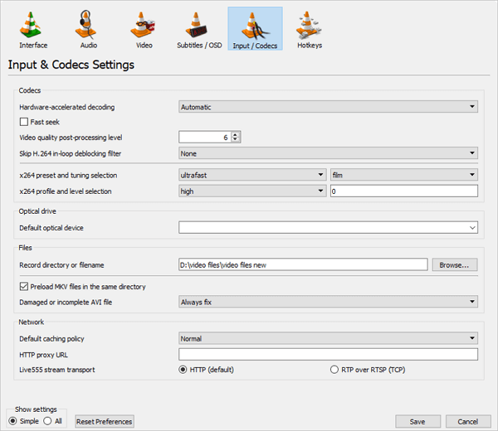
Task: Save the preferences
Action: (x=417, y=421)
